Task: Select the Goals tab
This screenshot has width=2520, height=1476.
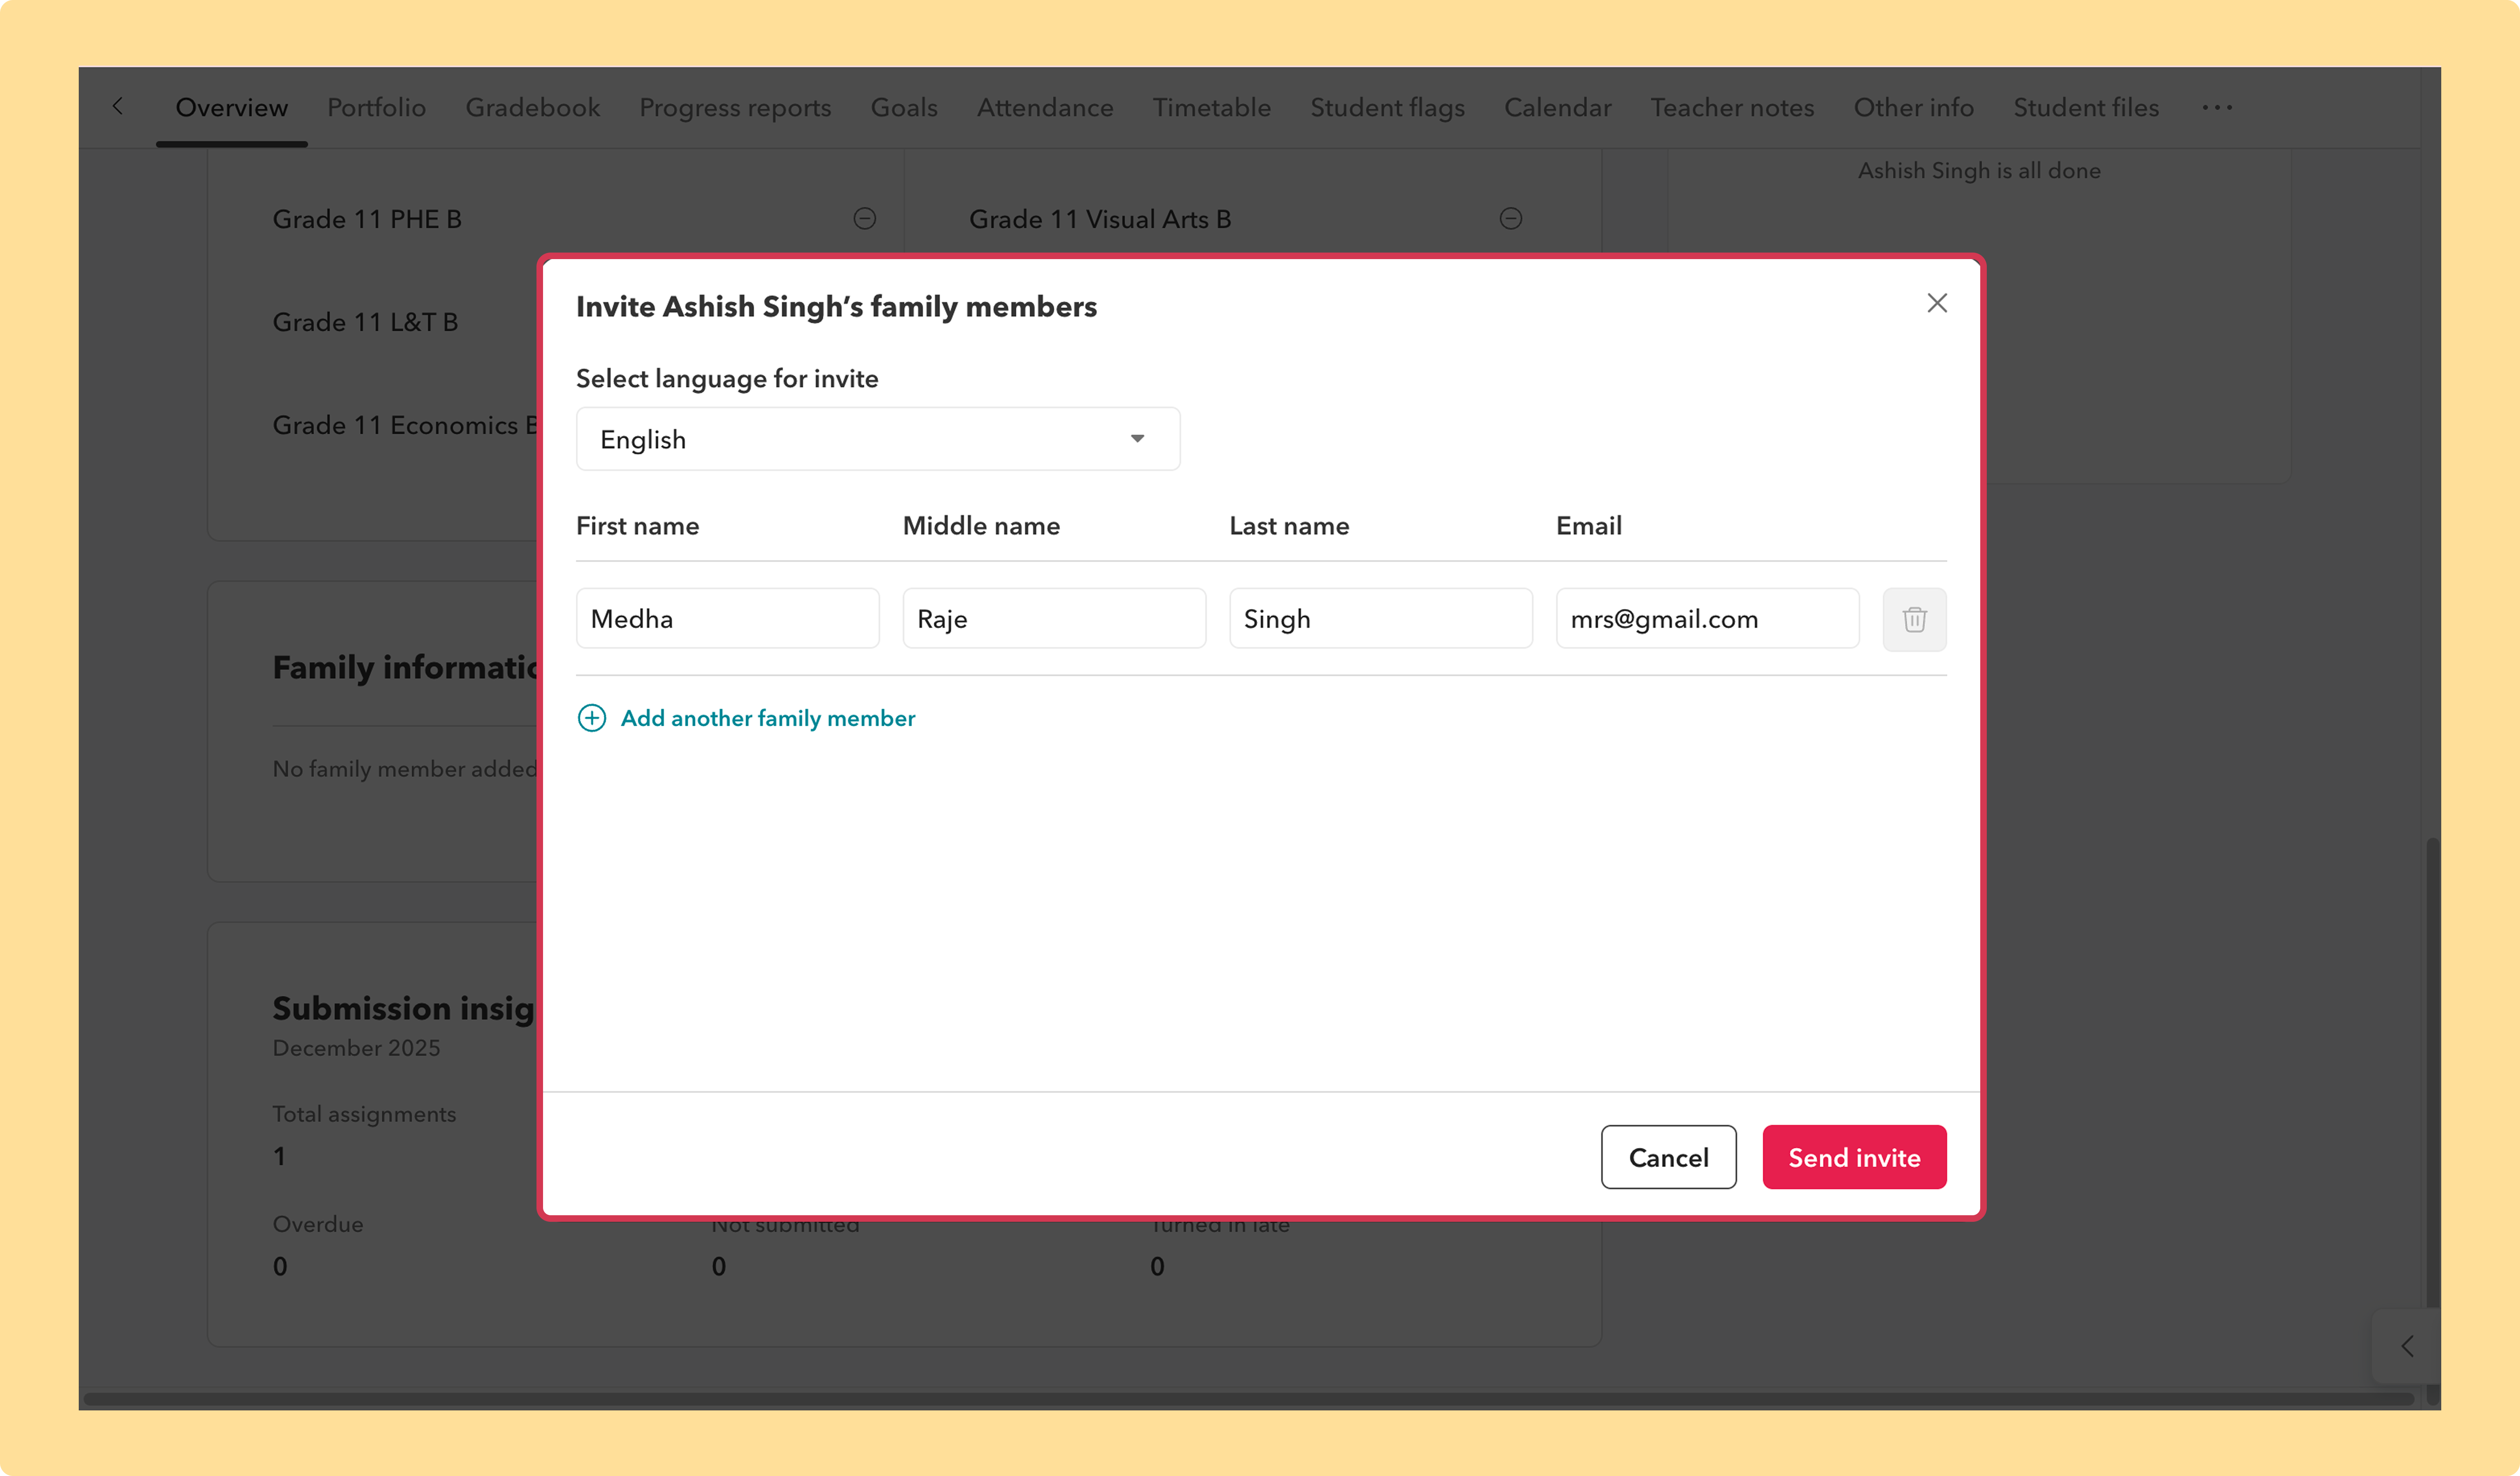Action: click(904, 107)
